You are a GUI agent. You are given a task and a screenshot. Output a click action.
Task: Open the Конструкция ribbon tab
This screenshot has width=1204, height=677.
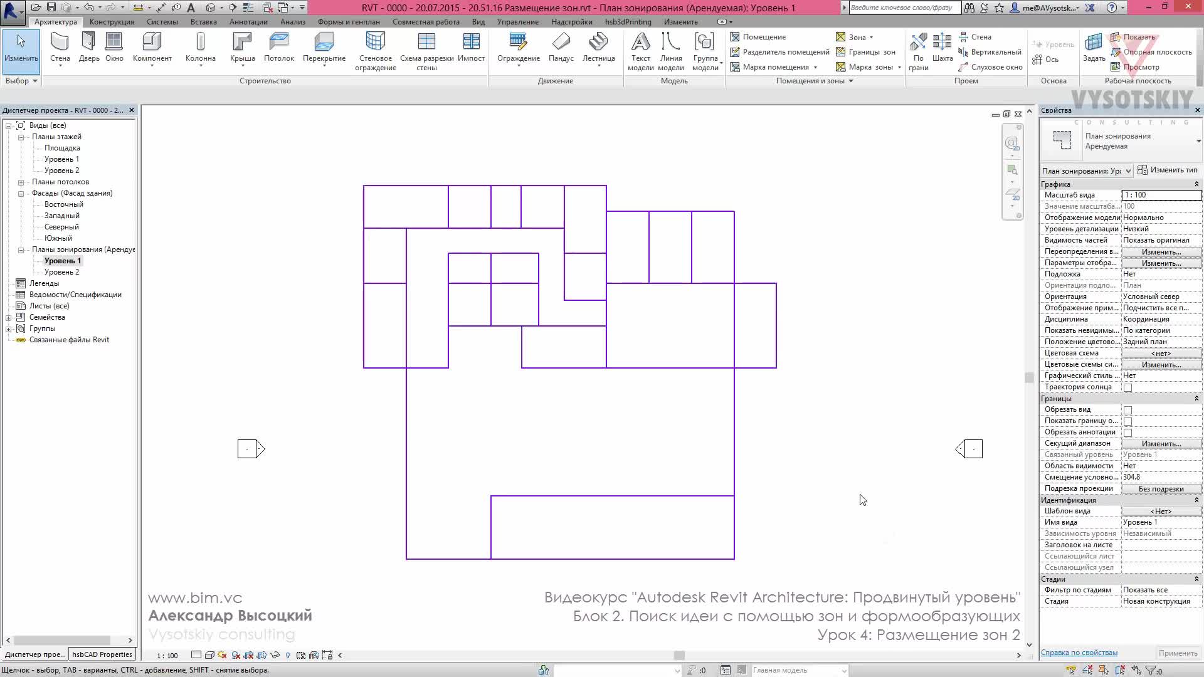tap(112, 22)
